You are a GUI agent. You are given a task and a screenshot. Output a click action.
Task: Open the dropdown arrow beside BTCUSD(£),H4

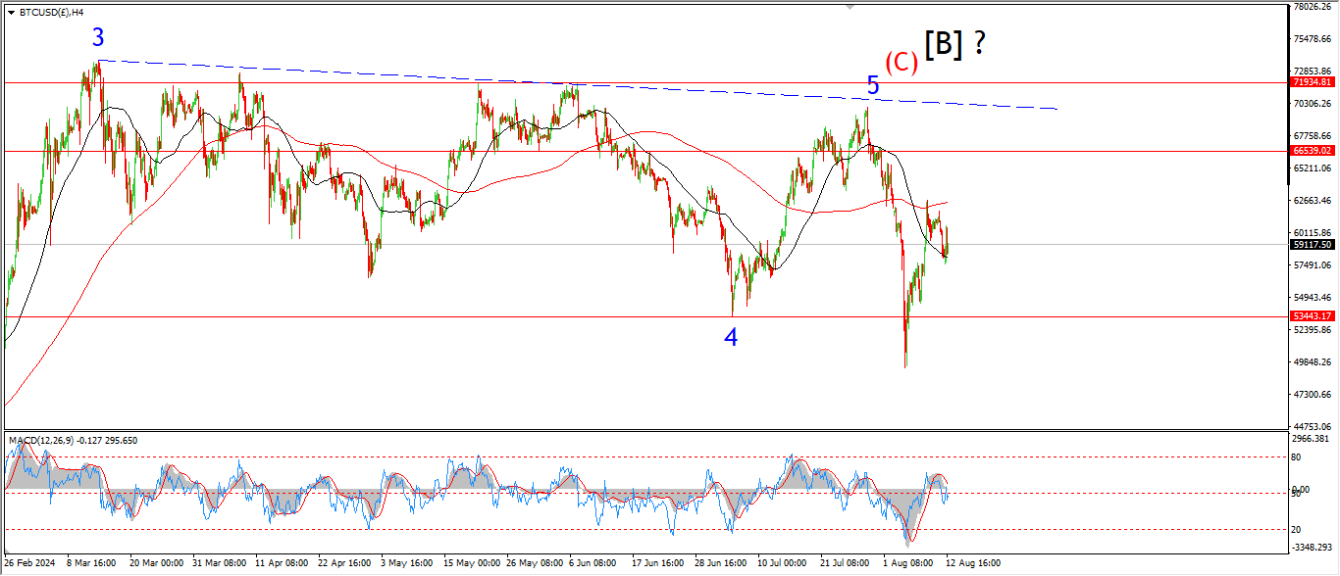tap(11, 13)
